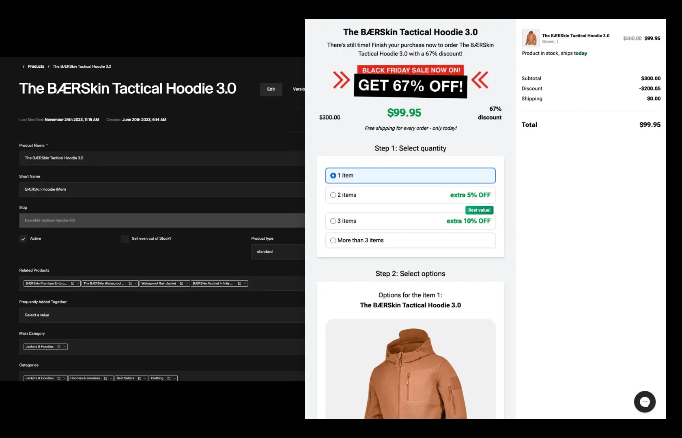Click the Subtotal $300.00 value
This screenshot has height=438, width=682.
click(x=651, y=78)
